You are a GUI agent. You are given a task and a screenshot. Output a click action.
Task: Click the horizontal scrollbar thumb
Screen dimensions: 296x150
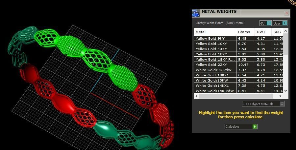236,96
